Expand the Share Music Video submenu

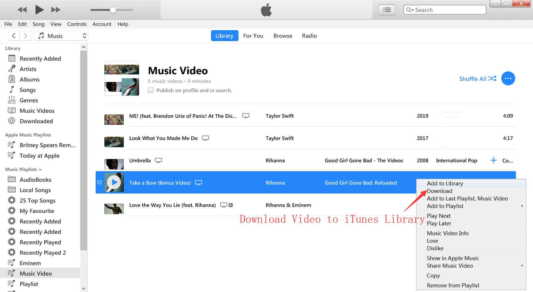[x=471, y=266]
